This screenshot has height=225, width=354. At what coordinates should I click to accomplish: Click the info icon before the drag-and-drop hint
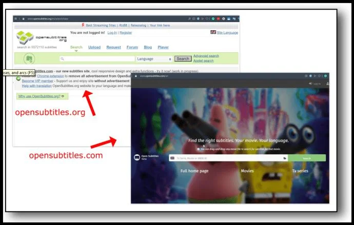click(199, 149)
